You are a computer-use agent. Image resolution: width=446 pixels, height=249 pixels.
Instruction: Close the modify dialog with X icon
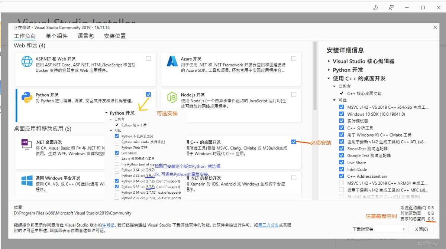click(x=435, y=27)
